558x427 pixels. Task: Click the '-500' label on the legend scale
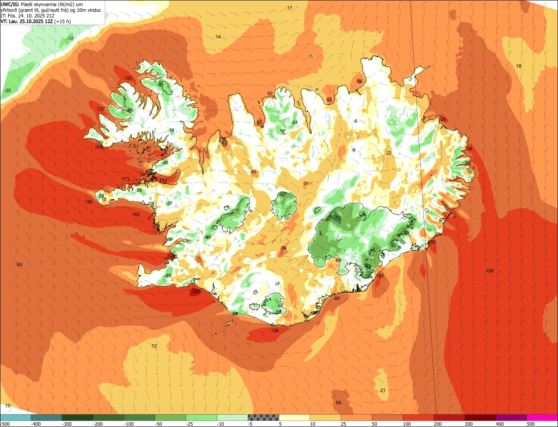5,424
